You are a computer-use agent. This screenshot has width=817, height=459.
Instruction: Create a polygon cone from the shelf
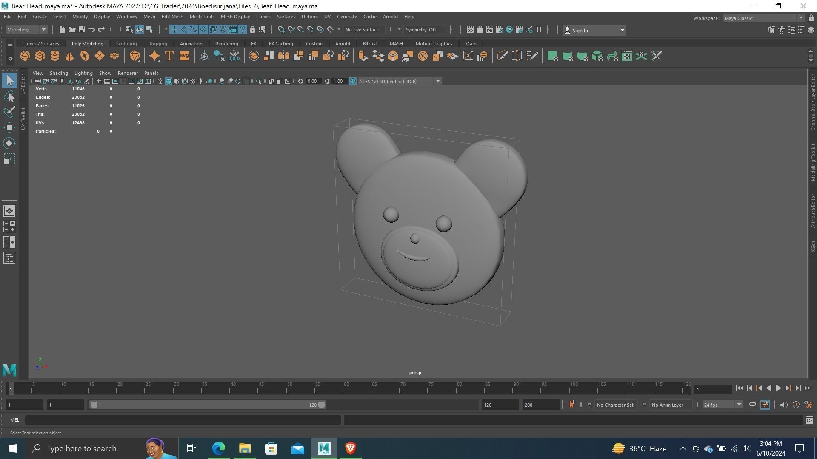69,56
